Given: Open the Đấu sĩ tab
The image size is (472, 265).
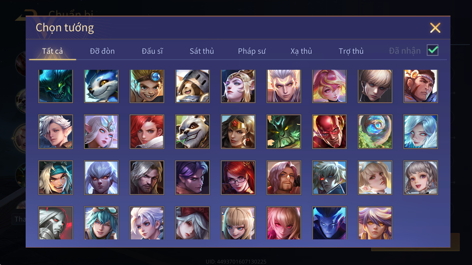Looking at the screenshot, I should coord(152,51).
